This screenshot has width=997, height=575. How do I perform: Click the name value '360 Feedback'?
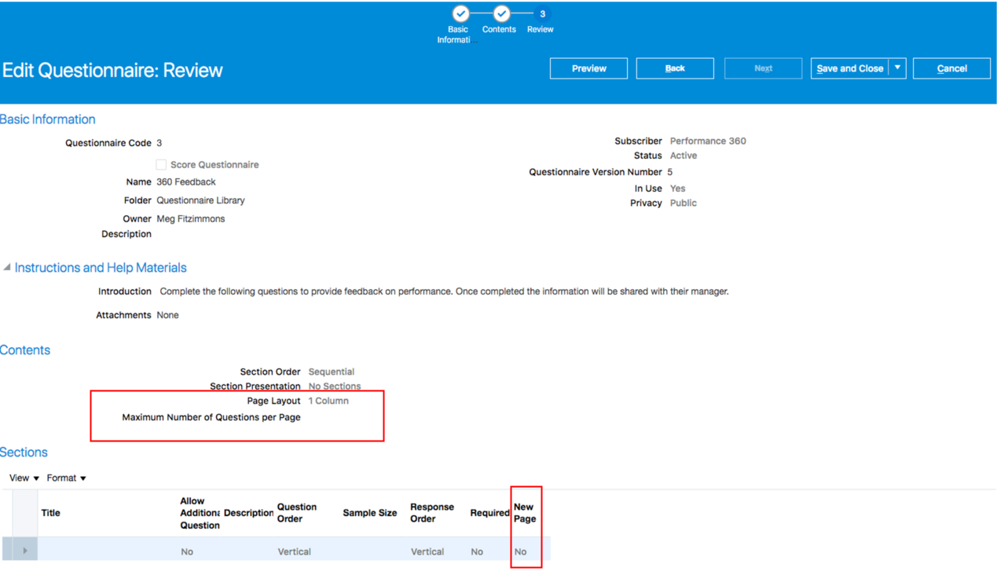(185, 181)
